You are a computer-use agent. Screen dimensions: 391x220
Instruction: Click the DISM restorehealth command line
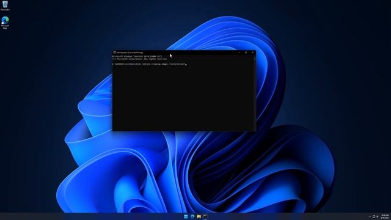[x=149, y=64]
